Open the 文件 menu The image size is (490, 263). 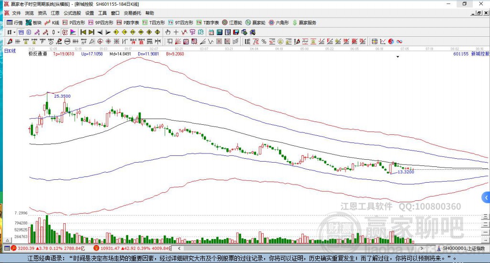[16, 13]
